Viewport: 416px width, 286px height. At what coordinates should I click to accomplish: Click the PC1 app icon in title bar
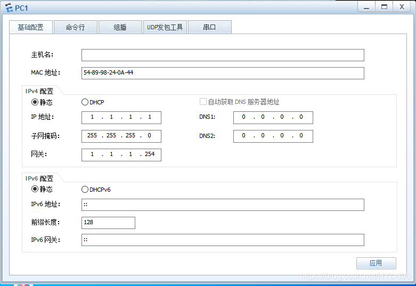pos(9,7)
